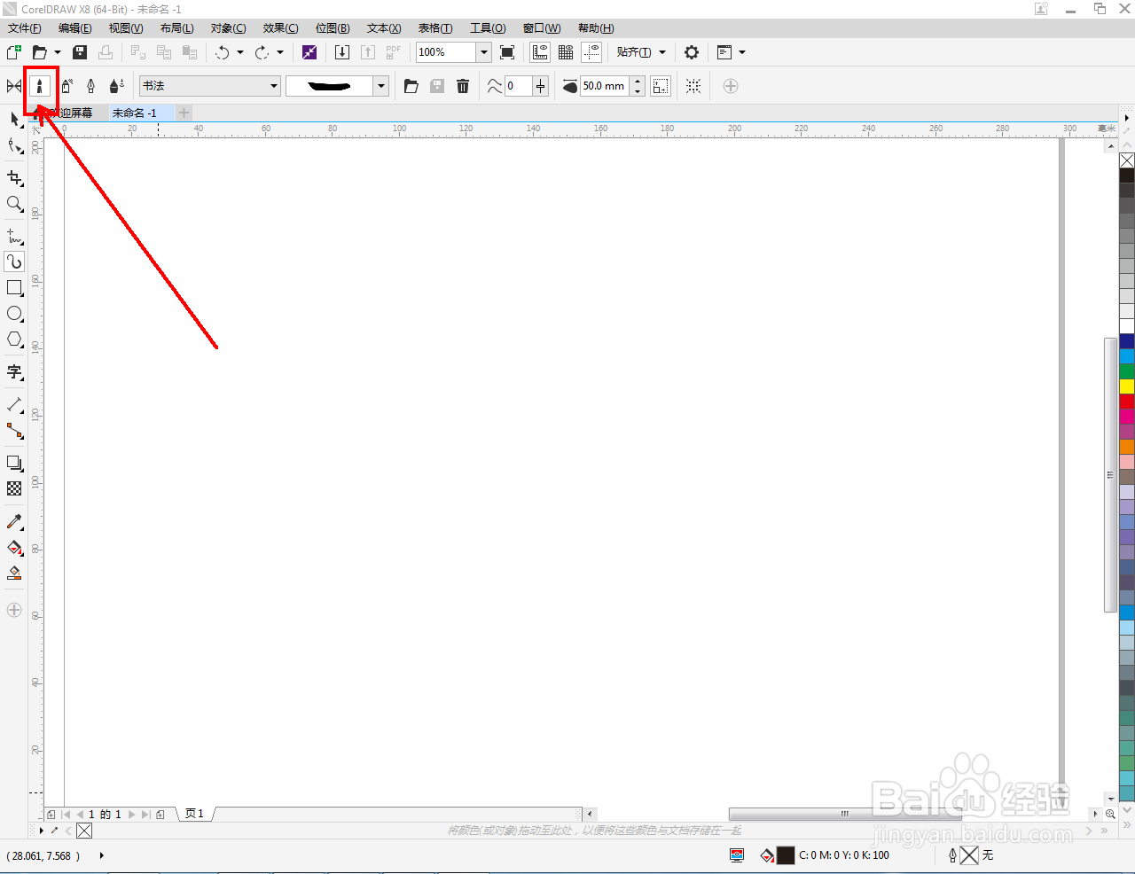Save the document with the floppy disk icon
The width and height of the screenshot is (1135, 874).
pyautogui.click(x=80, y=52)
